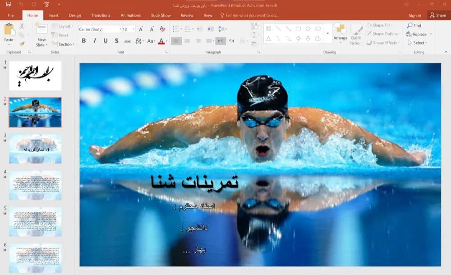Image resolution: width=451 pixels, height=275 pixels.
Task: Click Tell me what you want to do box
Action: point(249,15)
